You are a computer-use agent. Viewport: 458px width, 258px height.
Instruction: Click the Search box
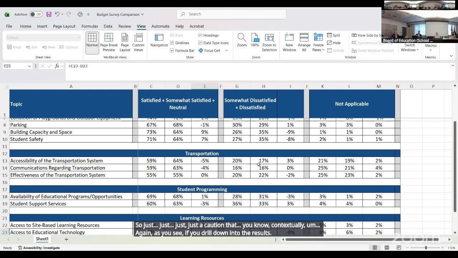[231, 14]
